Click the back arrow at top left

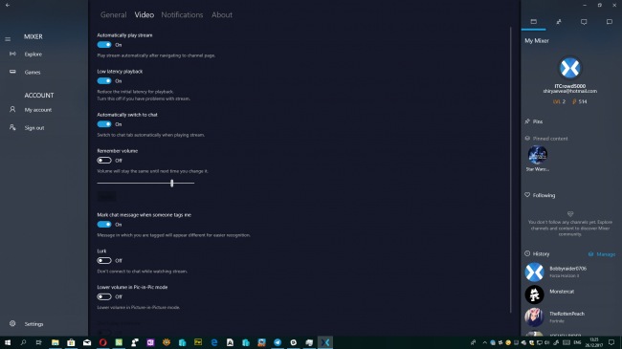click(x=8, y=5)
